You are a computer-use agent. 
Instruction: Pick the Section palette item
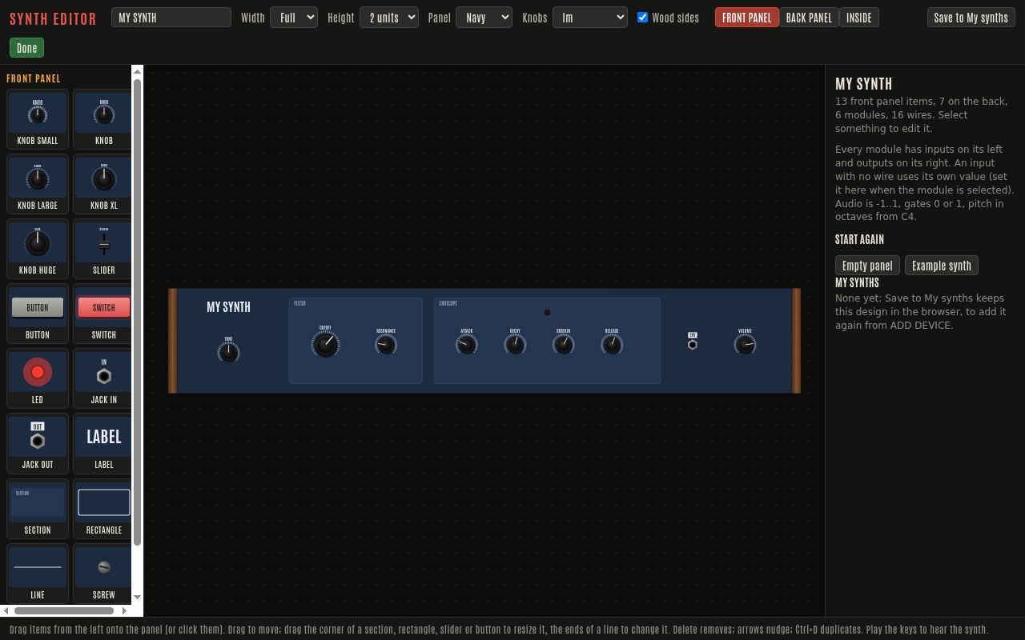pyautogui.click(x=38, y=509)
